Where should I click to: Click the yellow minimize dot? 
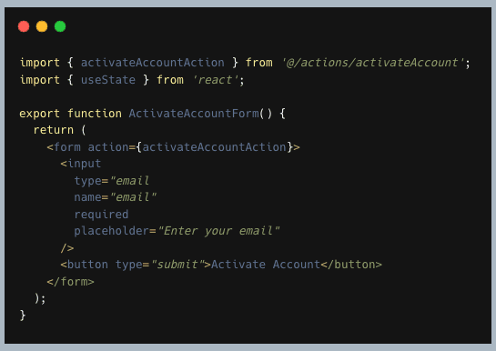point(42,26)
